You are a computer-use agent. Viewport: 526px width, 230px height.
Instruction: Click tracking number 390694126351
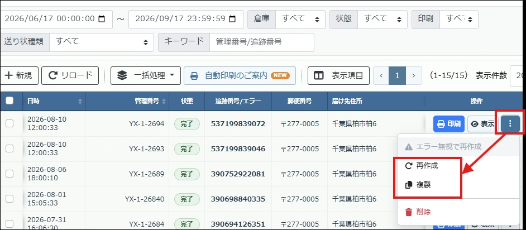[238, 224]
